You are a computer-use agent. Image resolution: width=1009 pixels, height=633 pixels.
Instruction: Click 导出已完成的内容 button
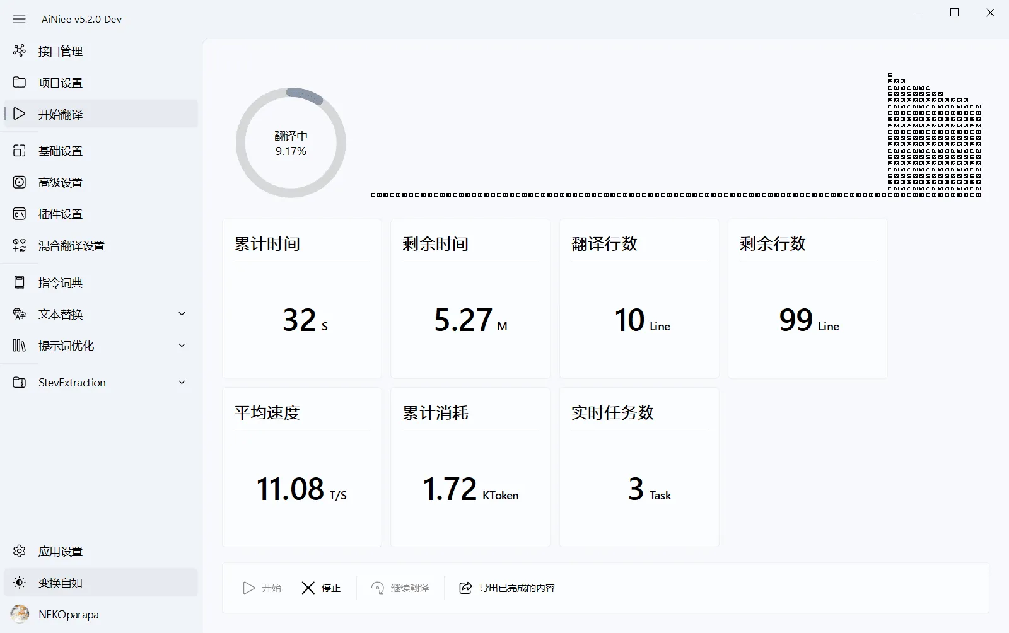pyautogui.click(x=507, y=588)
